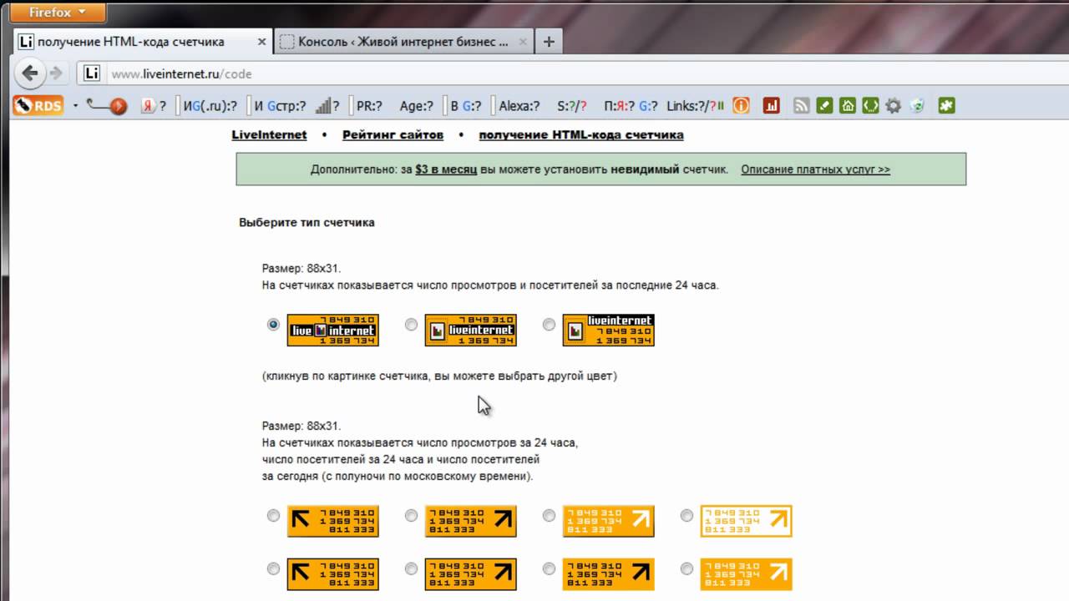The height and width of the screenshot is (601, 1069).
Task: Select the second liveinternet counter radio
Action: pyautogui.click(x=411, y=325)
